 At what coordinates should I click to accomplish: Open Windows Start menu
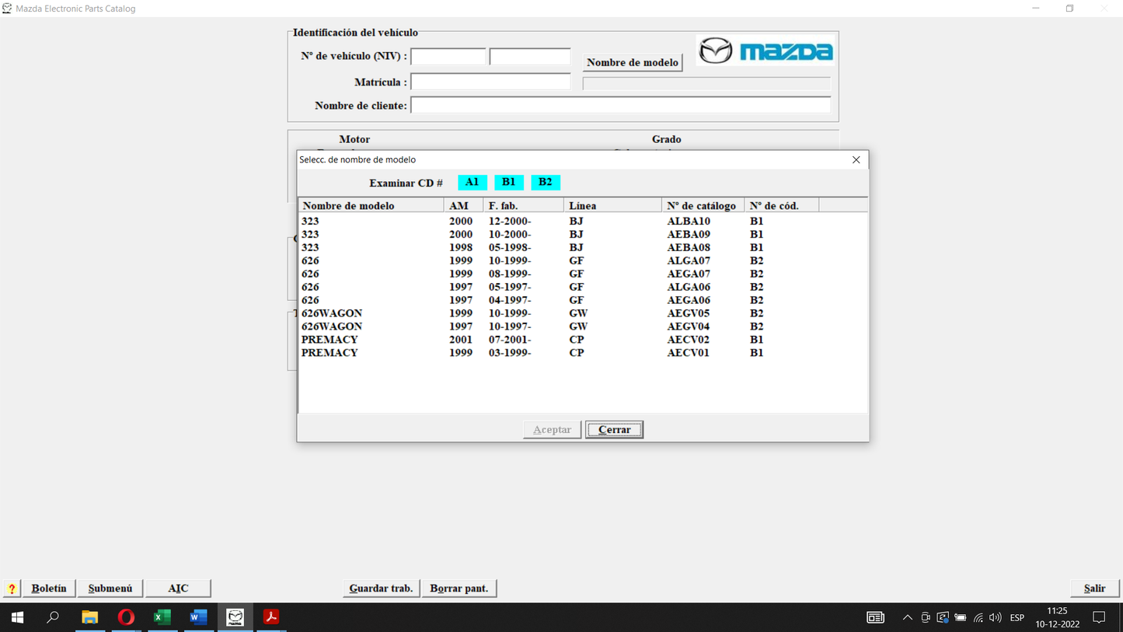tap(17, 617)
